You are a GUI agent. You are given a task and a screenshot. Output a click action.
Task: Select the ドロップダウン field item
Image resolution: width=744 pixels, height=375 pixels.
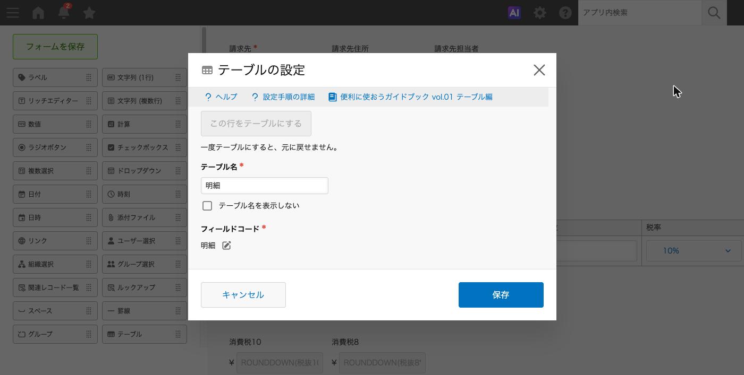pos(145,171)
